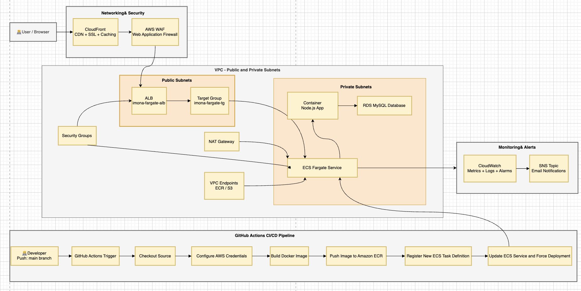The width and height of the screenshot is (581, 291).
Task: Select the Public Subnets container
Action: (177, 80)
